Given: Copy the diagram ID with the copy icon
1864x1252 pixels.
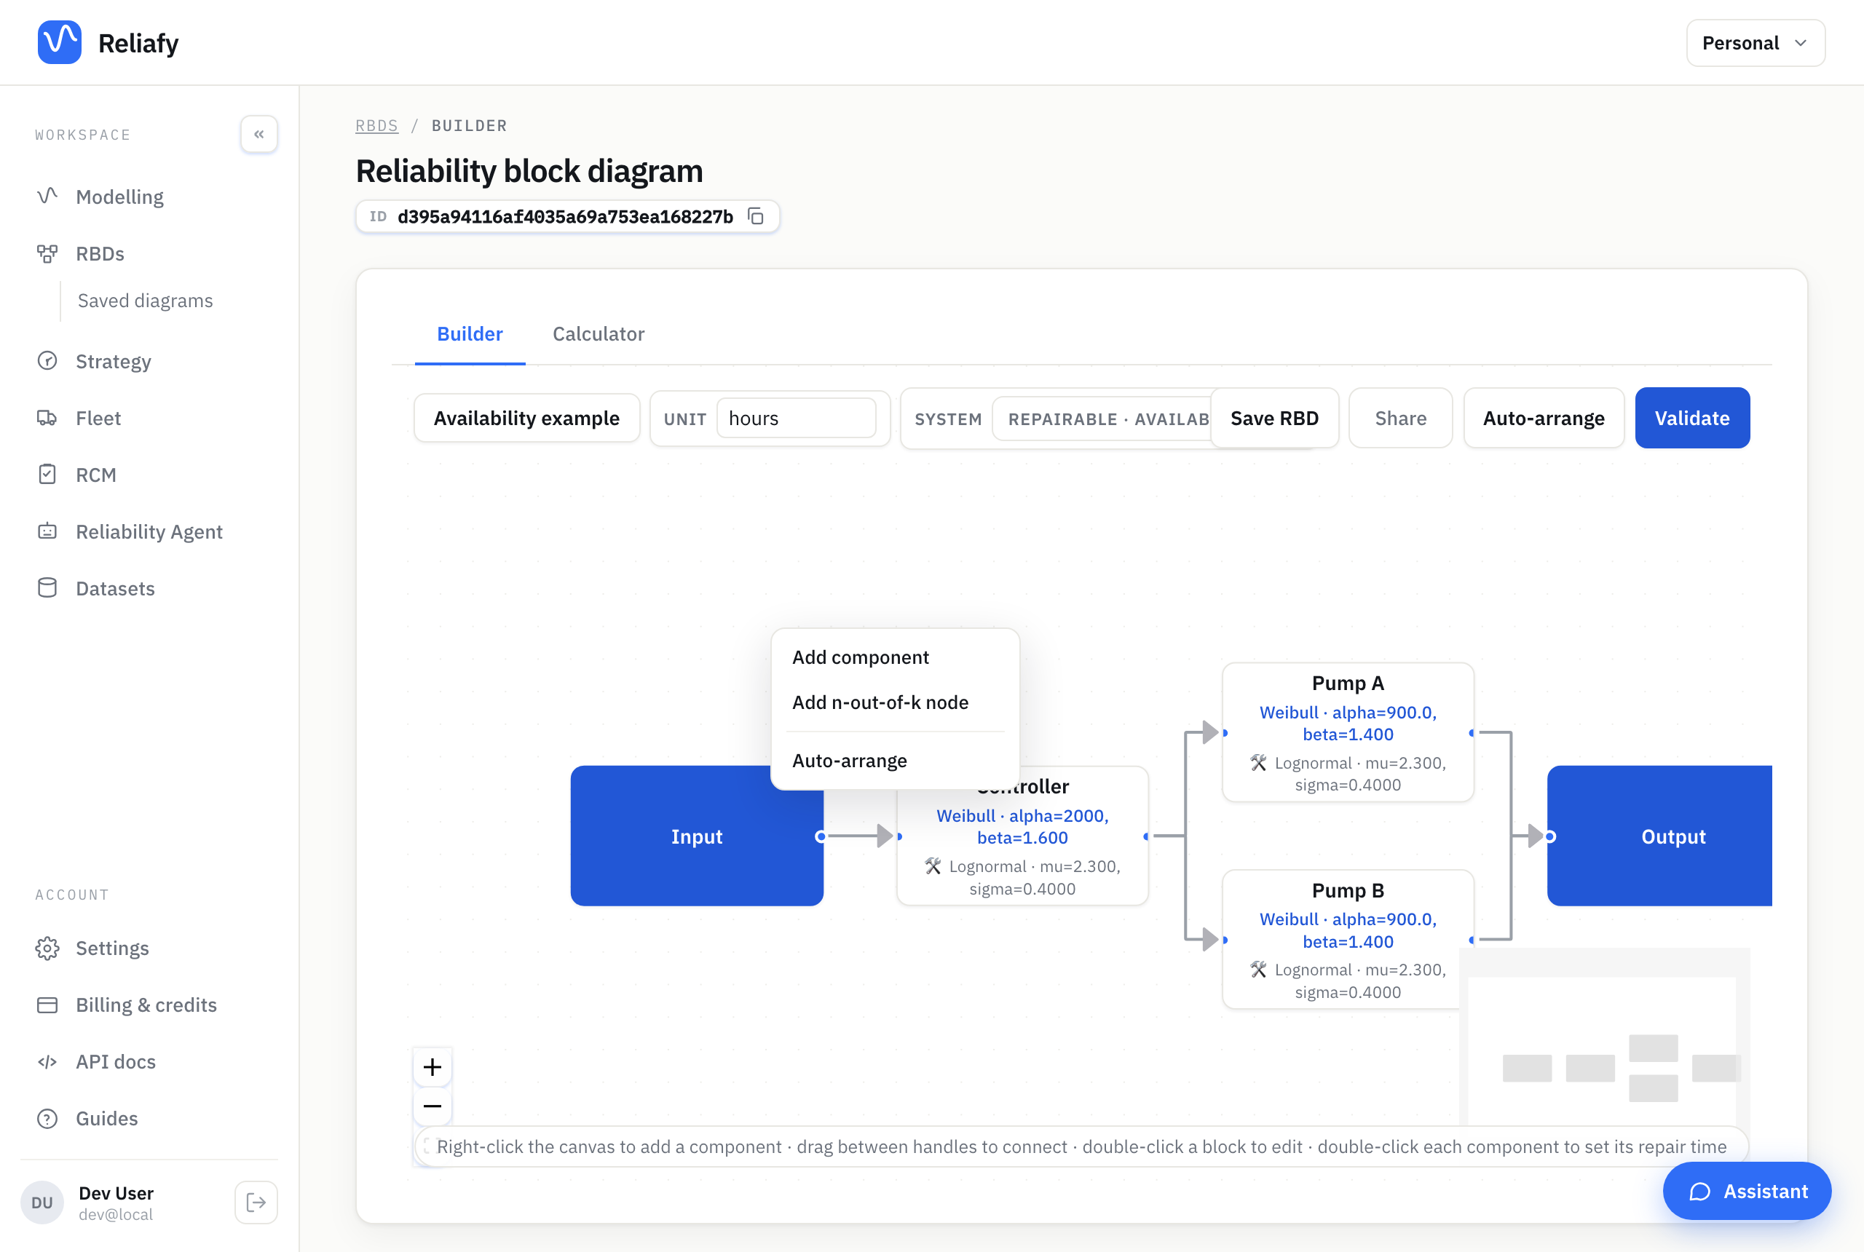Looking at the screenshot, I should click(x=756, y=216).
